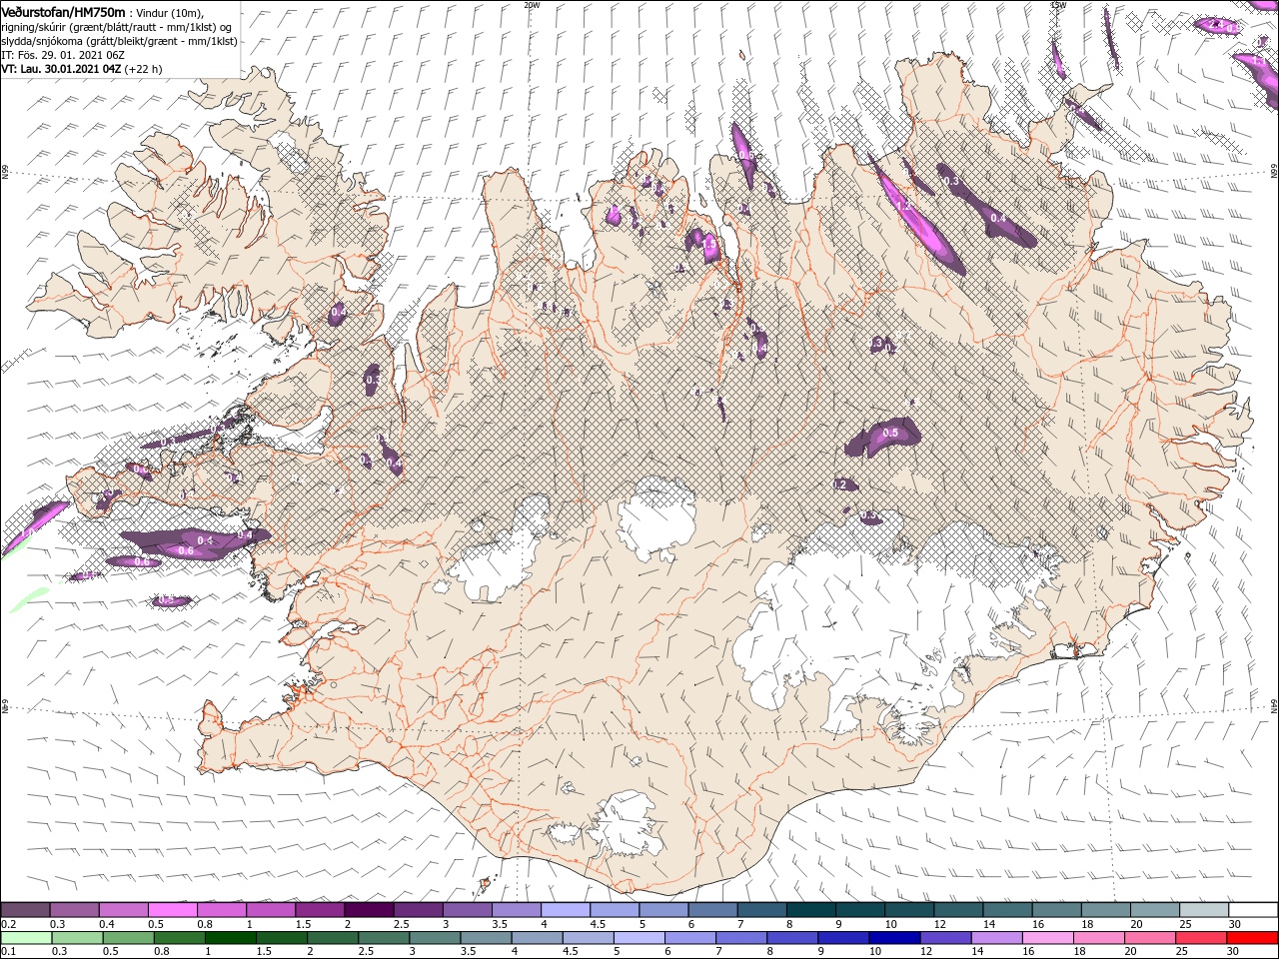Click the '0.1' label under the rain scale
The height and width of the screenshot is (959, 1279).
tap(10, 951)
